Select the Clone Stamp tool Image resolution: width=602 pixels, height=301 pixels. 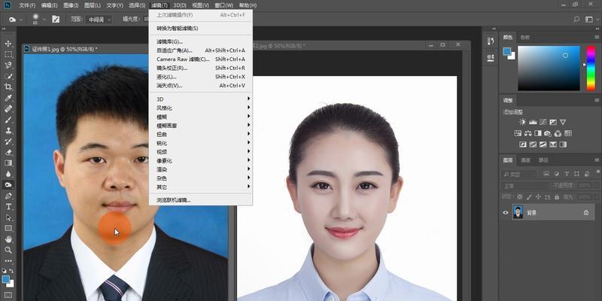click(8, 130)
